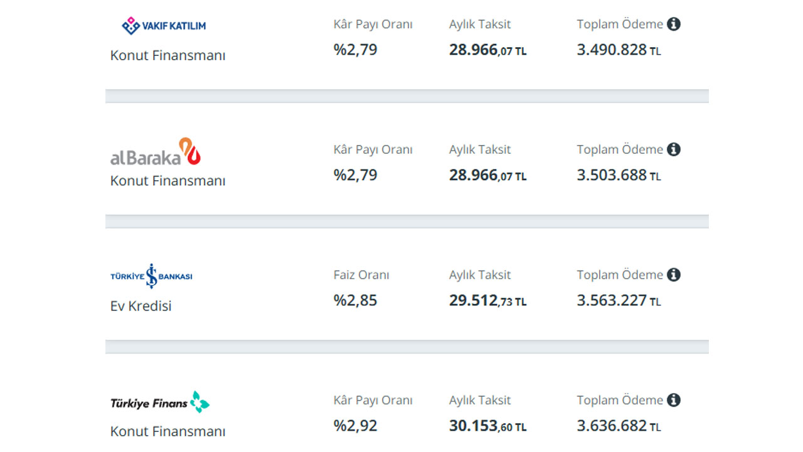Click the Vakıf Katılım logo

[x=164, y=26]
